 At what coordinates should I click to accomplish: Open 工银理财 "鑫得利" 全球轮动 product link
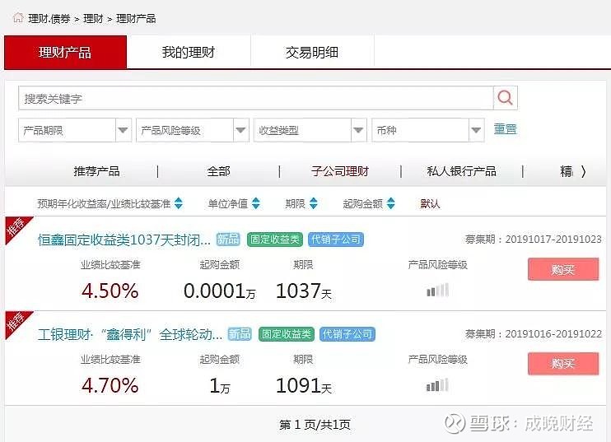click(x=130, y=334)
